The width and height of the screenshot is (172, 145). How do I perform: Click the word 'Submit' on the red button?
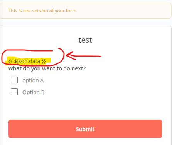[85, 129]
